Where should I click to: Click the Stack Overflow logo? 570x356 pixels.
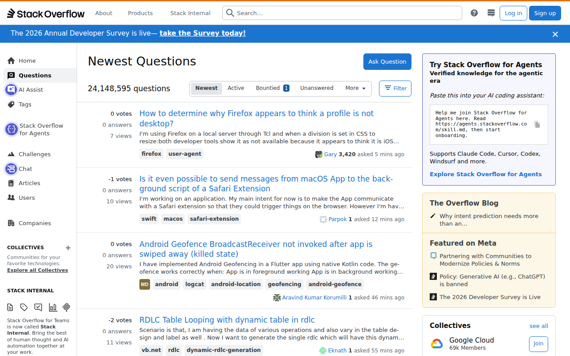tap(46, 13)
